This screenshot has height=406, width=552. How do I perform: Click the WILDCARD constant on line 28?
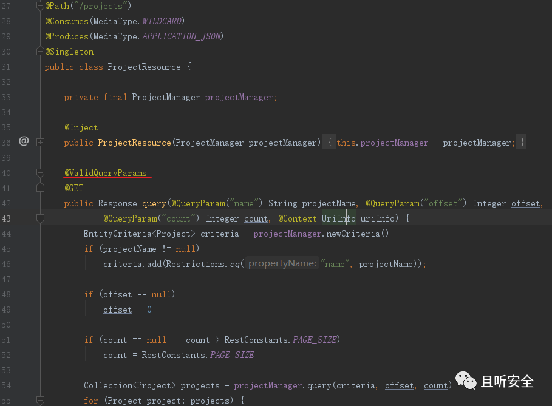pyautogui.click(x=162, y=21)
